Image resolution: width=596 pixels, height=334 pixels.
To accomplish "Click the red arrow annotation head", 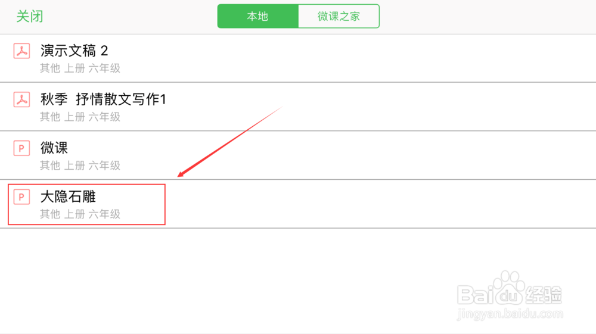I will pos(182,174).
